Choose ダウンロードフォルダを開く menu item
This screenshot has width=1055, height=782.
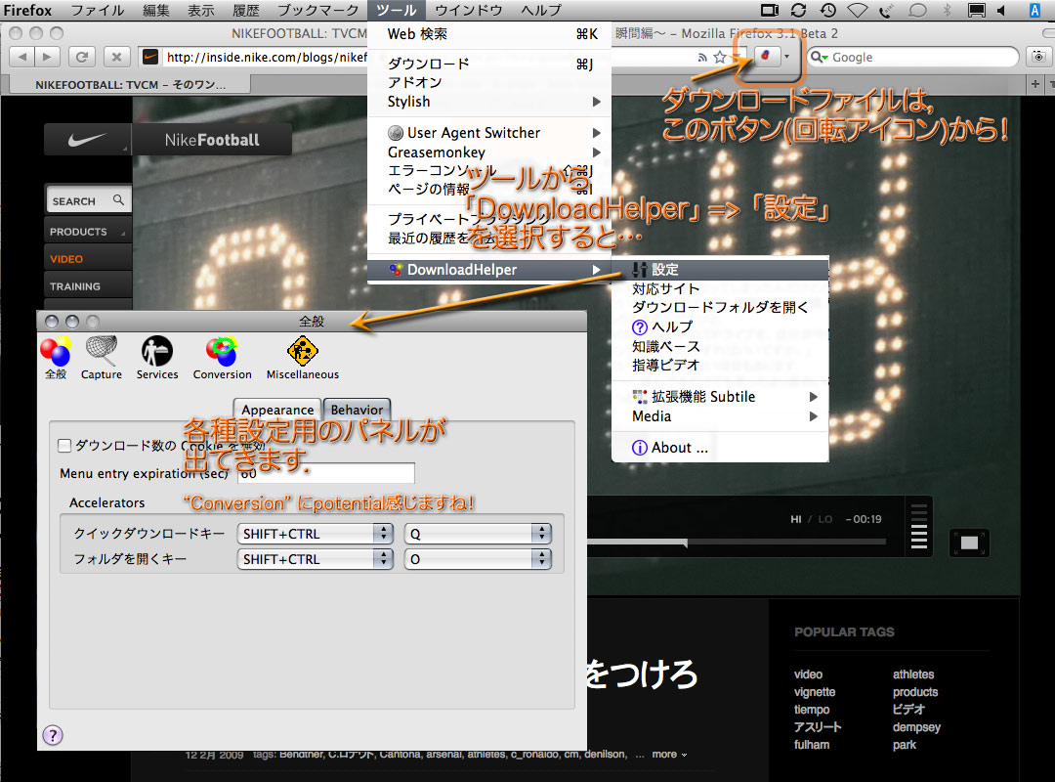720,307
